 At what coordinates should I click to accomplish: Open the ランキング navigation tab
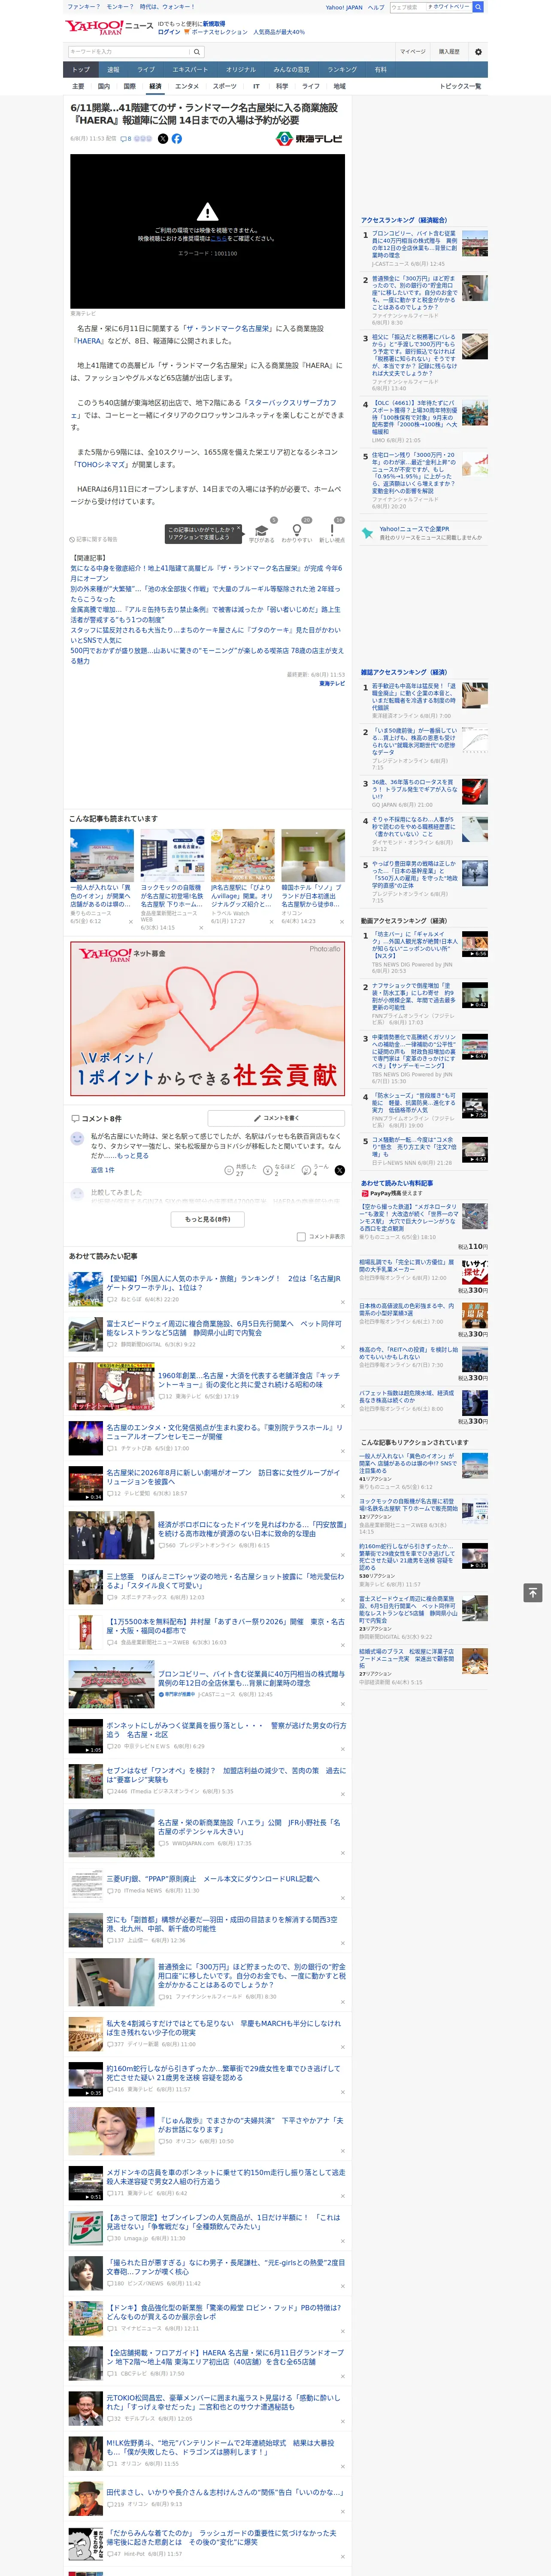click(342, 70)
